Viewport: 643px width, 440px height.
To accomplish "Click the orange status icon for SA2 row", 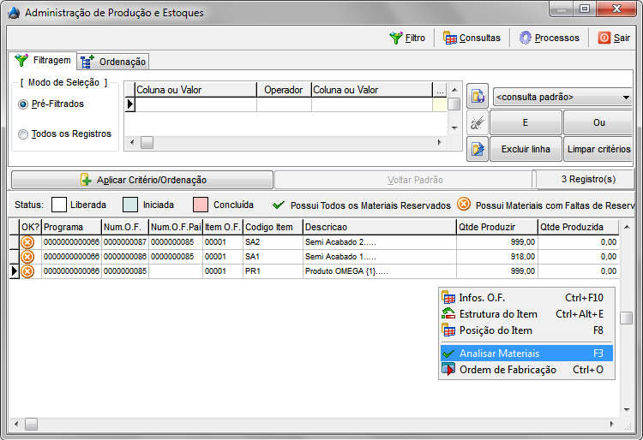I will click(x=27, y=242).
